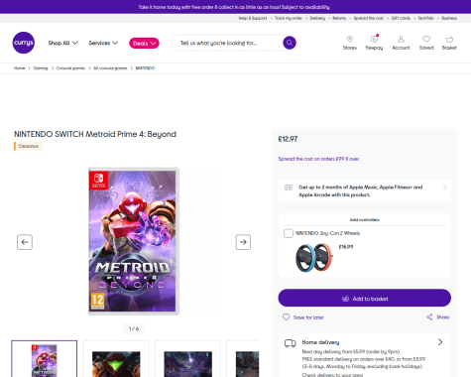Click the Home delivery van icon
This screenshot has height=377, width=471.
(x=291, y=343)
